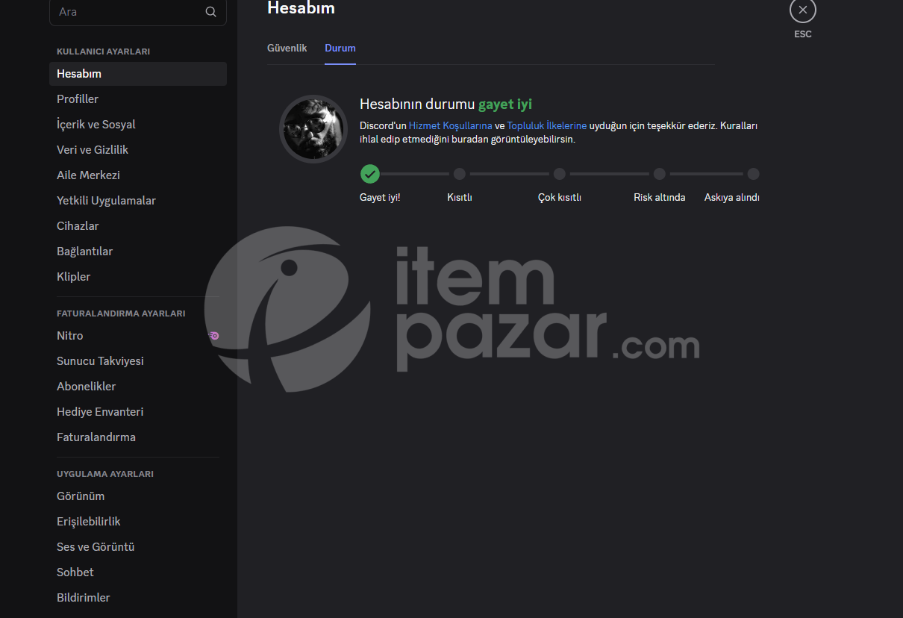Go to Faturalandırma page
Screen dimensions: 903x618
(138, 437)
